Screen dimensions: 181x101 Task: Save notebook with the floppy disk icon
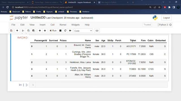pos(11,31)
